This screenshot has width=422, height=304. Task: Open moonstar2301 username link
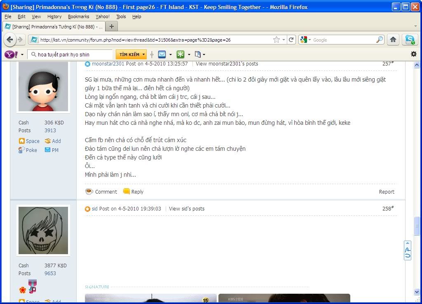(108, 64)
